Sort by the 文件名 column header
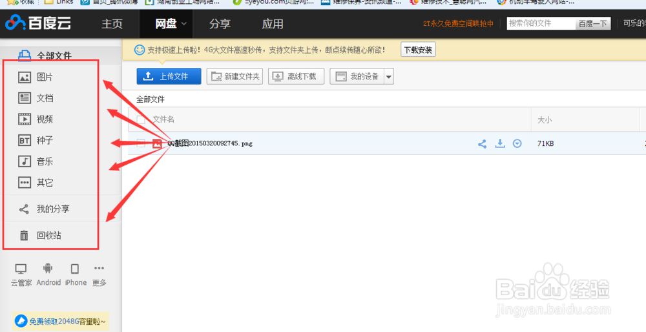The width and height of the screenshot is (646, 332). tap(163, 119)
